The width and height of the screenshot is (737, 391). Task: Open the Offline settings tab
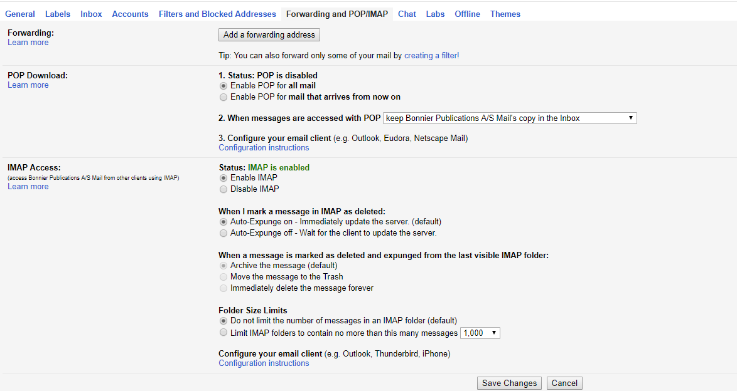click(x=467, y=13)
